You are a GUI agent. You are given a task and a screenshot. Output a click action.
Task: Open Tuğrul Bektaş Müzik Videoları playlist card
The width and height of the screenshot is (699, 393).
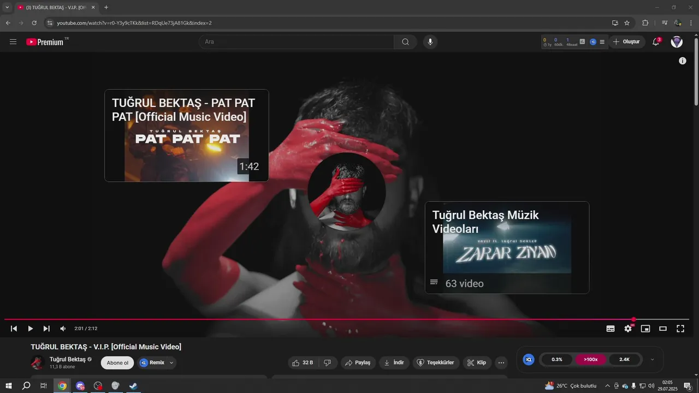[507, 248]
